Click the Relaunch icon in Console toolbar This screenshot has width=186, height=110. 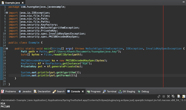click(159, 96)
